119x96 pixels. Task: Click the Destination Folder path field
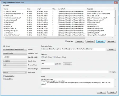click(x=73, y=49)
